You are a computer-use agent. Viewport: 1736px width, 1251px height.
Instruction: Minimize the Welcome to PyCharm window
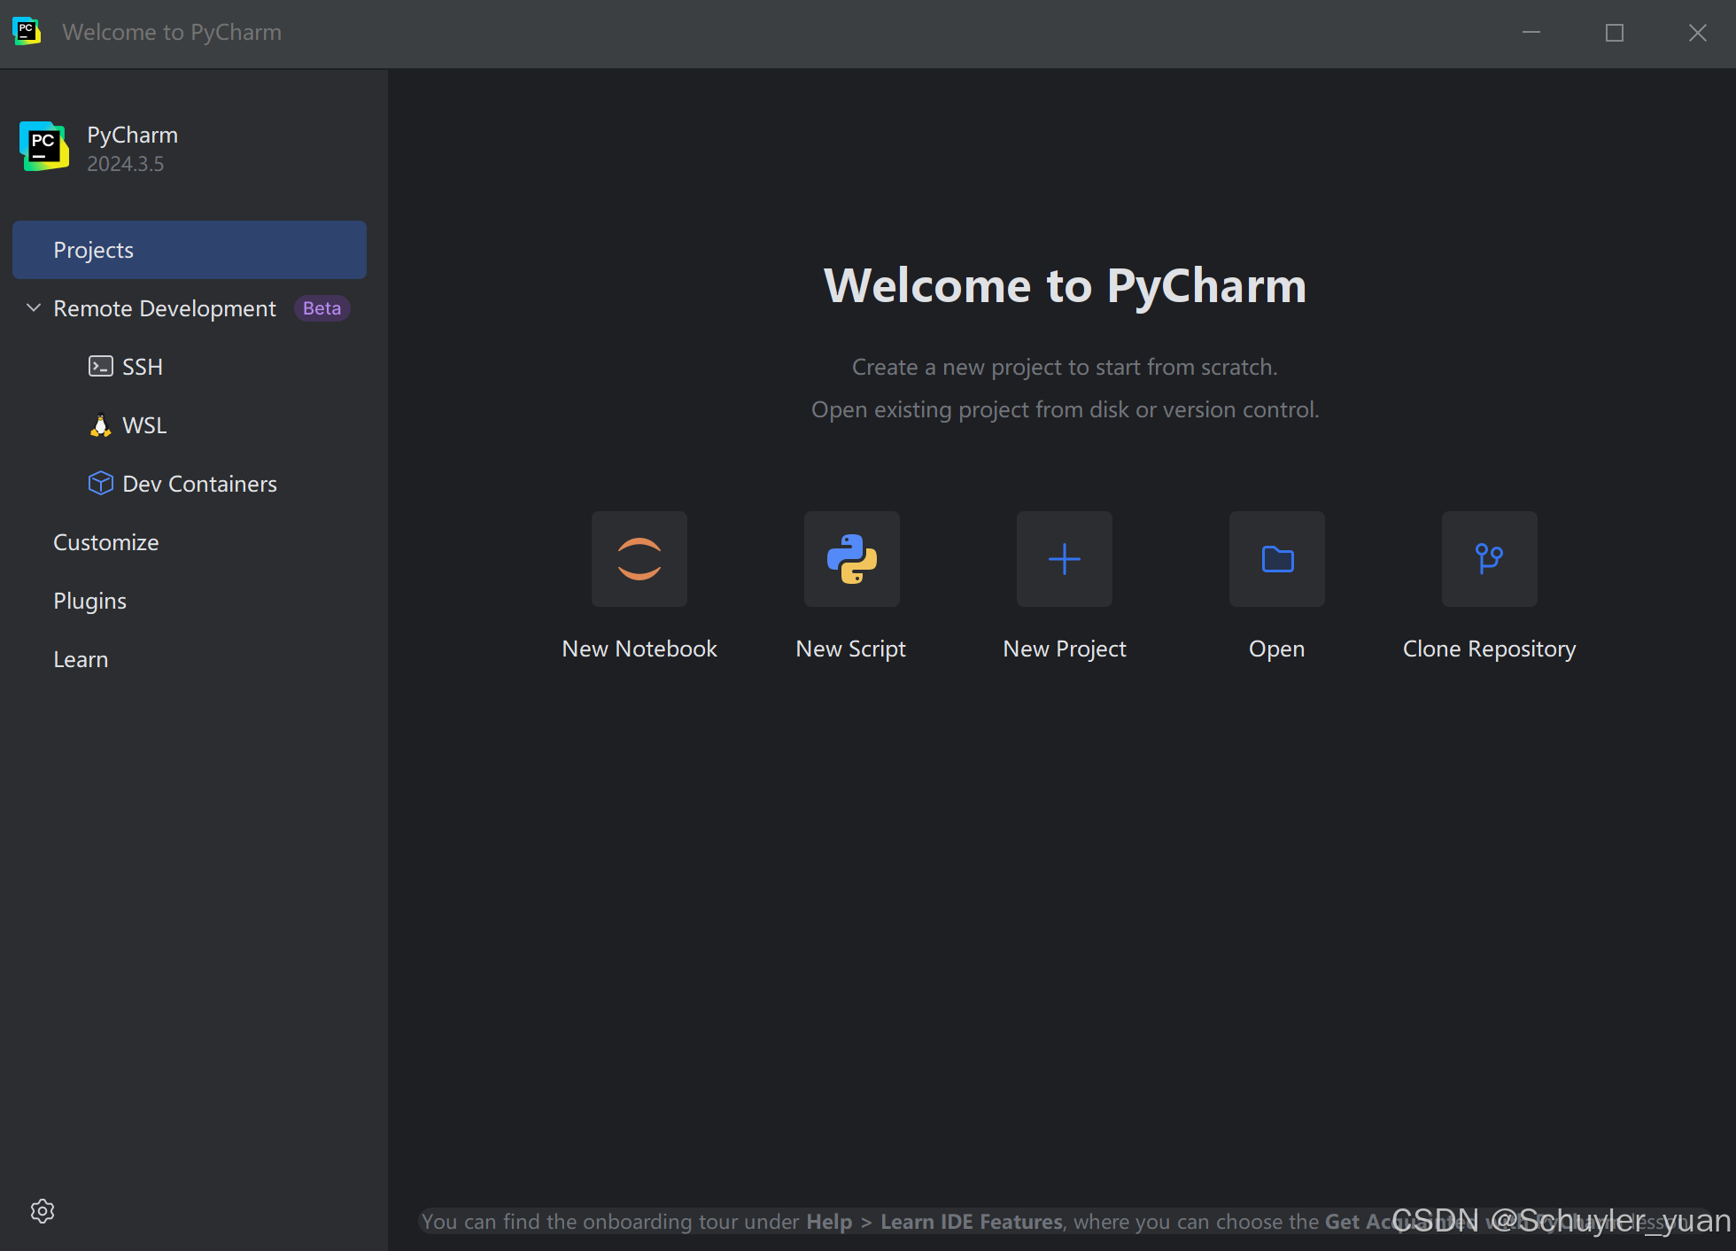[1531, 33]
